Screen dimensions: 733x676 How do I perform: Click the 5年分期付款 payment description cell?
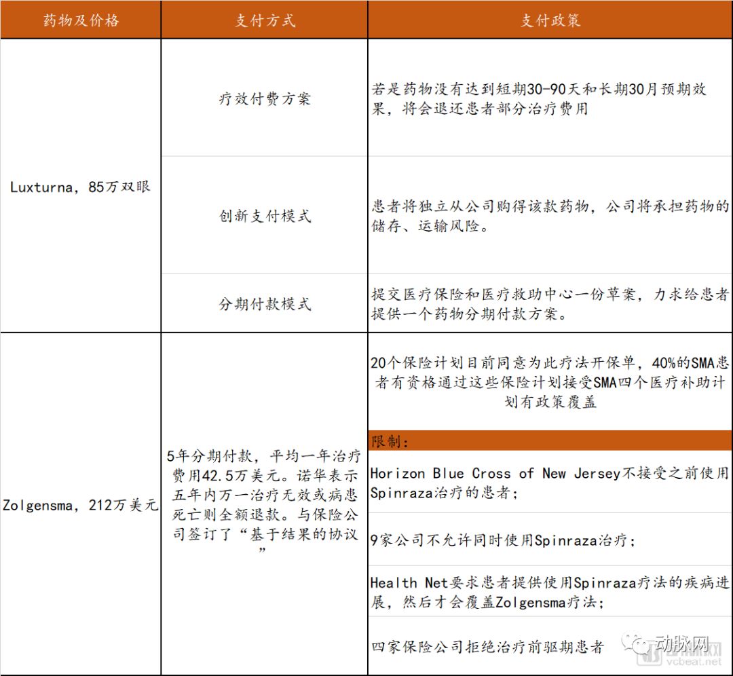pos(265,504)
